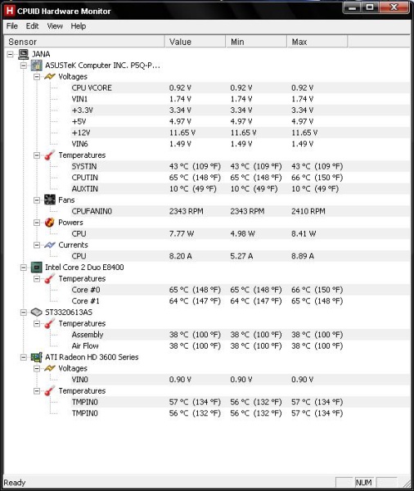Click the motherboard Voltages lightning icon
The height and width of the screenshot is (491, 414).
(x=50, y=76)
